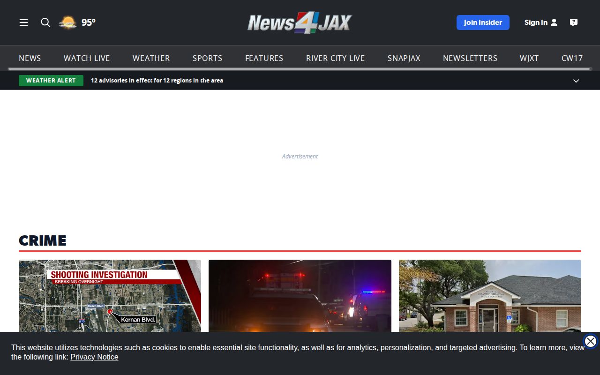The width and height of the screenshot is (600, 375).
Task: Open the hamburger menu
Action: (23, 22)
